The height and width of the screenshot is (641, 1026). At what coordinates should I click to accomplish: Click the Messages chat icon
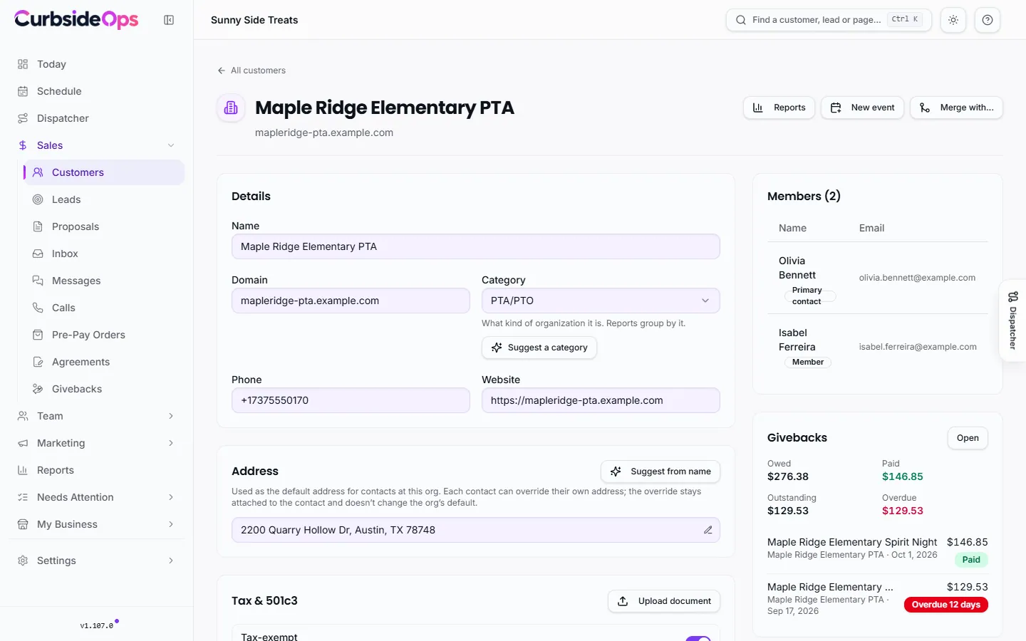[x=38, y=281]
